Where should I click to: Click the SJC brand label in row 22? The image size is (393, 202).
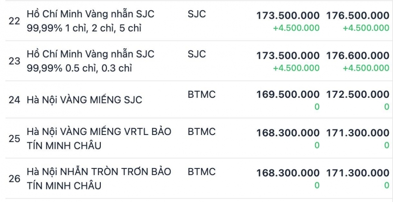tap(196, 14)
